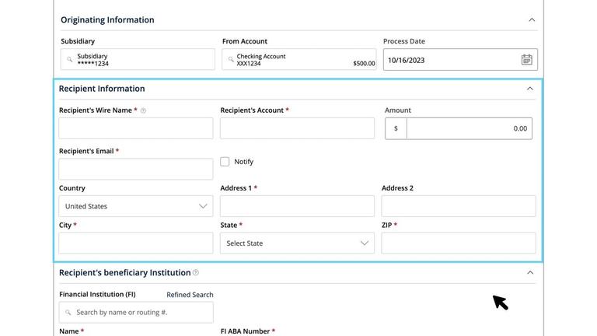Collapse the Originating Information section
This screenshot has height=336, width=597.
click(532, 19)
